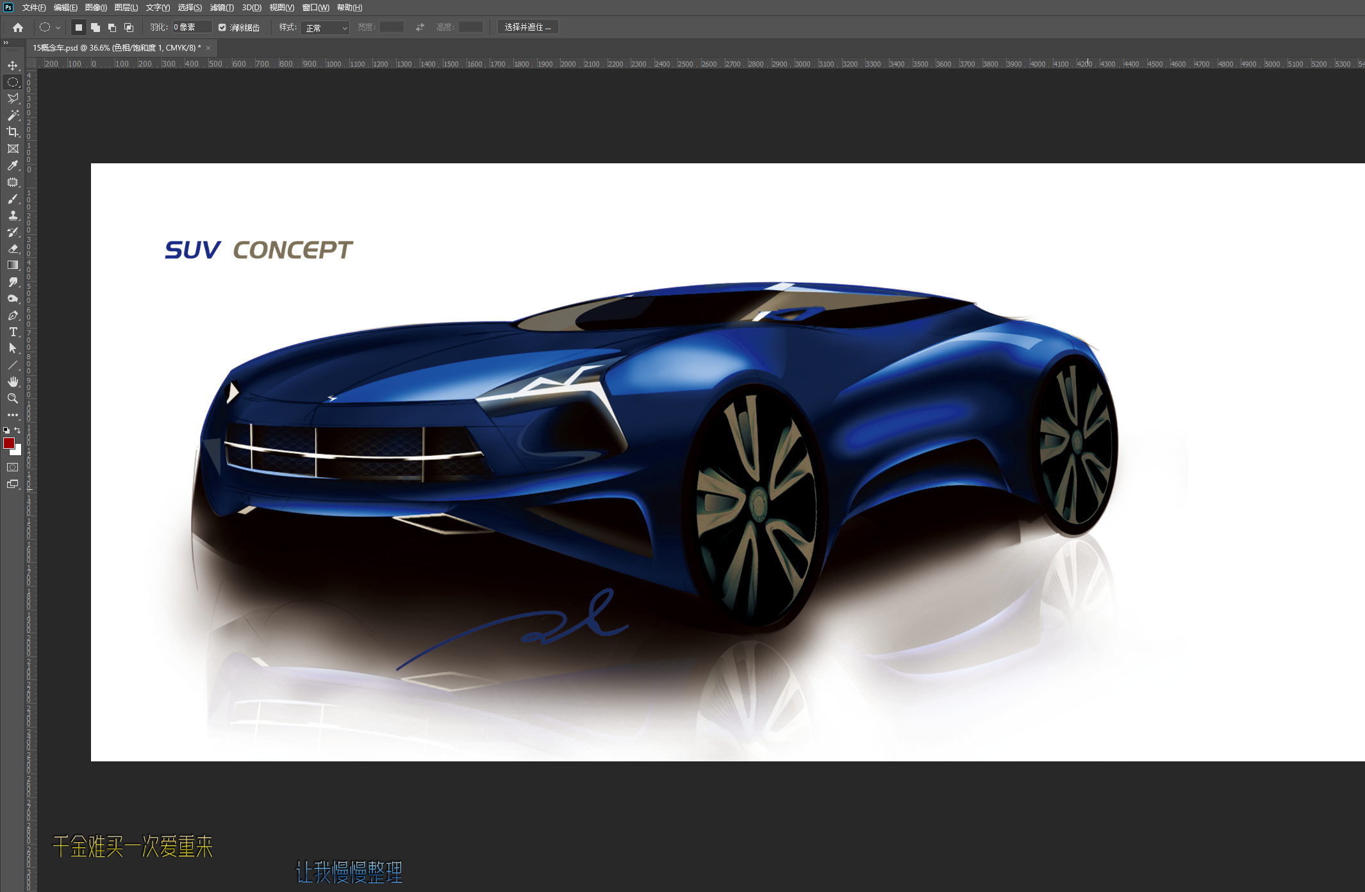This screenshot has height=892, width=1365.
Task: Open the 滤镜 menu
Action: click(x=222, y=7)
